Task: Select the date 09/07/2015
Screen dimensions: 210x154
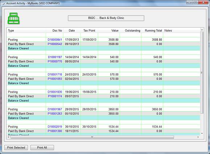Action: click(x=72, y=96)
